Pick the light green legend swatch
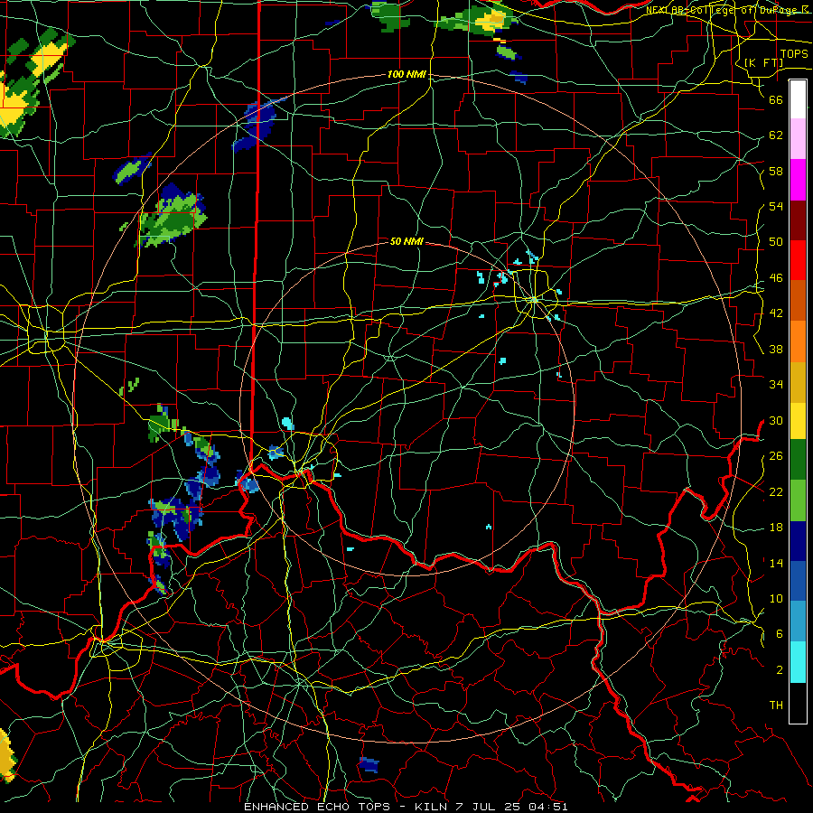Screen dimensions: 813x813 click(798, 500)
